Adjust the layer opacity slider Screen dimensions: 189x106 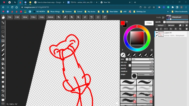point(177,22)
